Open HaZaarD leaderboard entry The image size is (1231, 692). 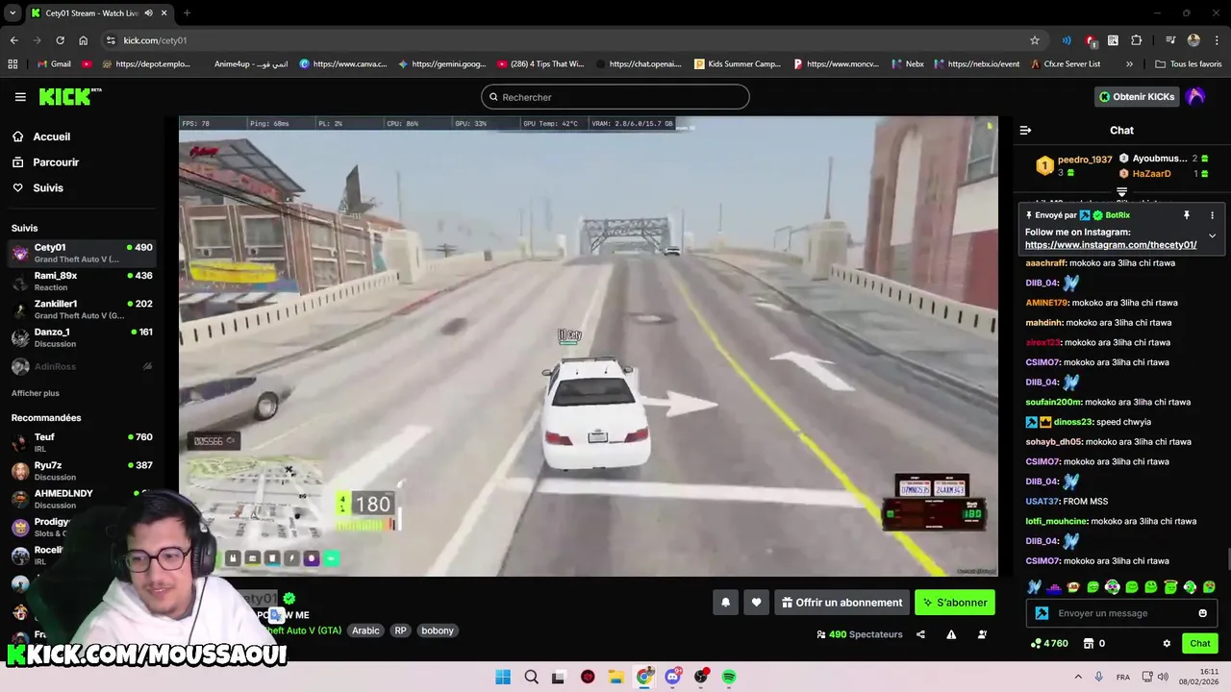1151,174
